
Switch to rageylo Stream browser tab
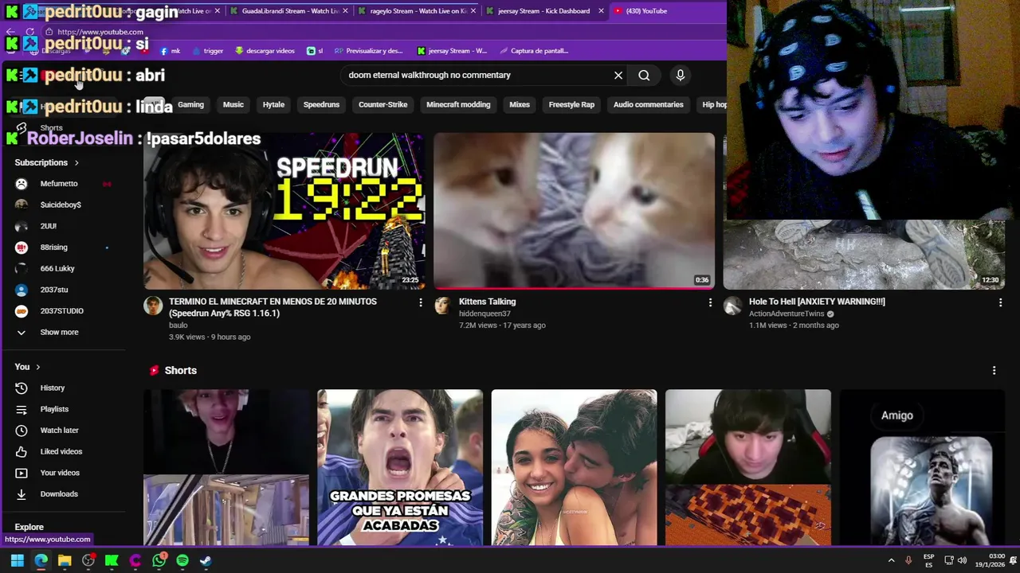point(416,11)
